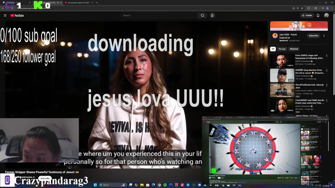
Task: Click the sam feldt ad channel avatar
Action: pyautogui.click(x=275, y=36)
